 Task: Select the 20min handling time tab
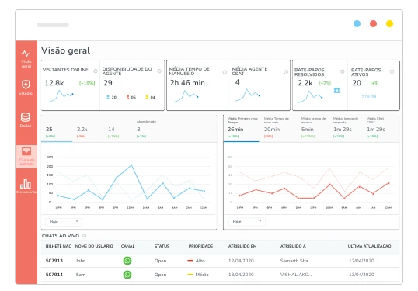pos(272,130)
